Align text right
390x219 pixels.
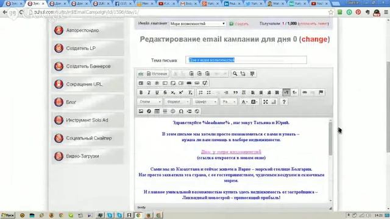point(269,92)
